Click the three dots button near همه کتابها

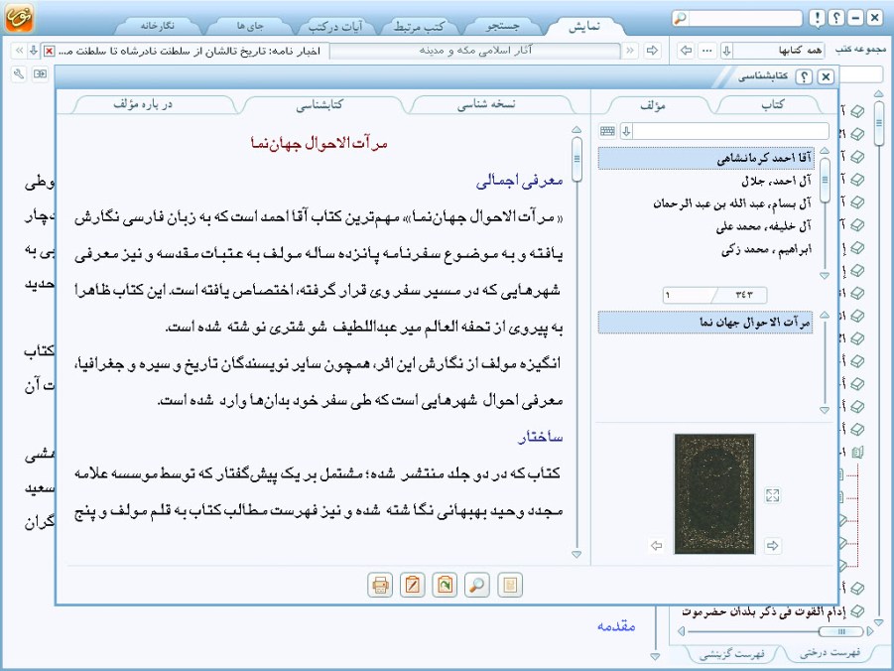coord(707,51)
